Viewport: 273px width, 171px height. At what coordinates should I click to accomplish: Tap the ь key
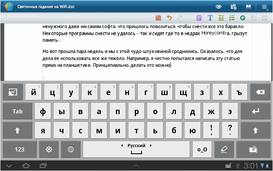[155, 130]
